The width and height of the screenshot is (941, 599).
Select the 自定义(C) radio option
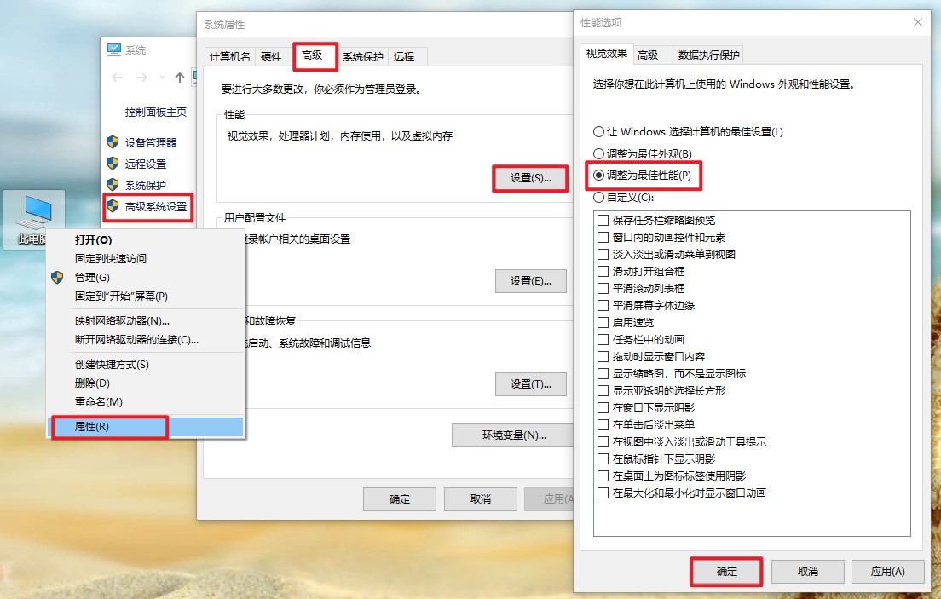tap(599, 199)
